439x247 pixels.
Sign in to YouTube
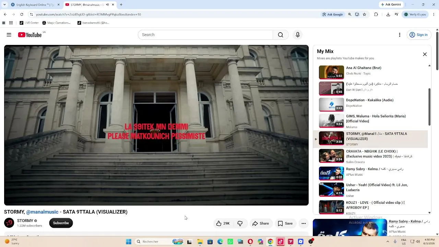418,35
